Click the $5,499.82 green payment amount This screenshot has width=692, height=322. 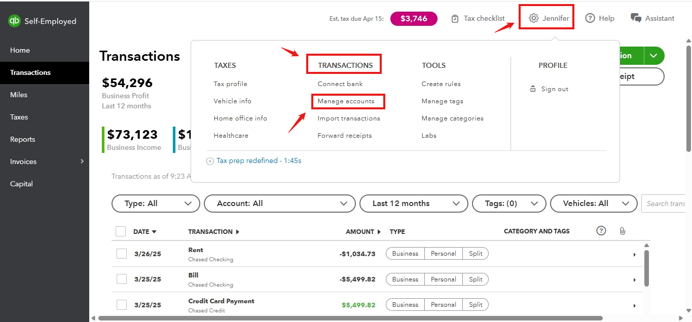point(358,305)
